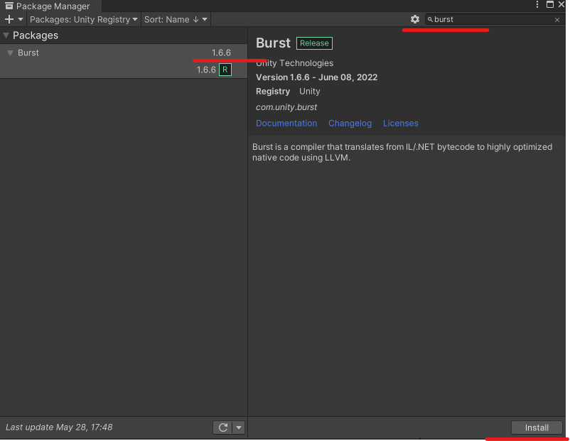This screenshot has height=441, width=570.
Task: Click the Registry Unity label
Action: 288,91
